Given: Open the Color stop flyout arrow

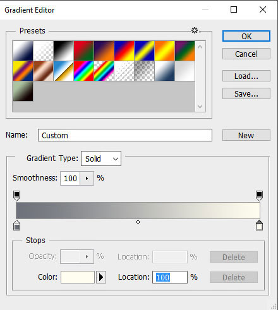Looking at the screenshot, I should click(101, 277).
